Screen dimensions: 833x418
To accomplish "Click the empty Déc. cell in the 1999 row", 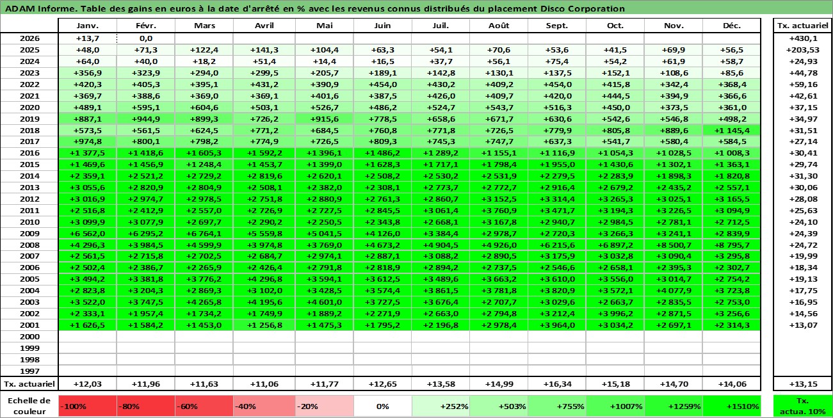I will [x=732, y=348].
